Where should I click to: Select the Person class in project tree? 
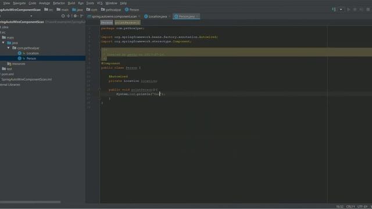[31, 58]
